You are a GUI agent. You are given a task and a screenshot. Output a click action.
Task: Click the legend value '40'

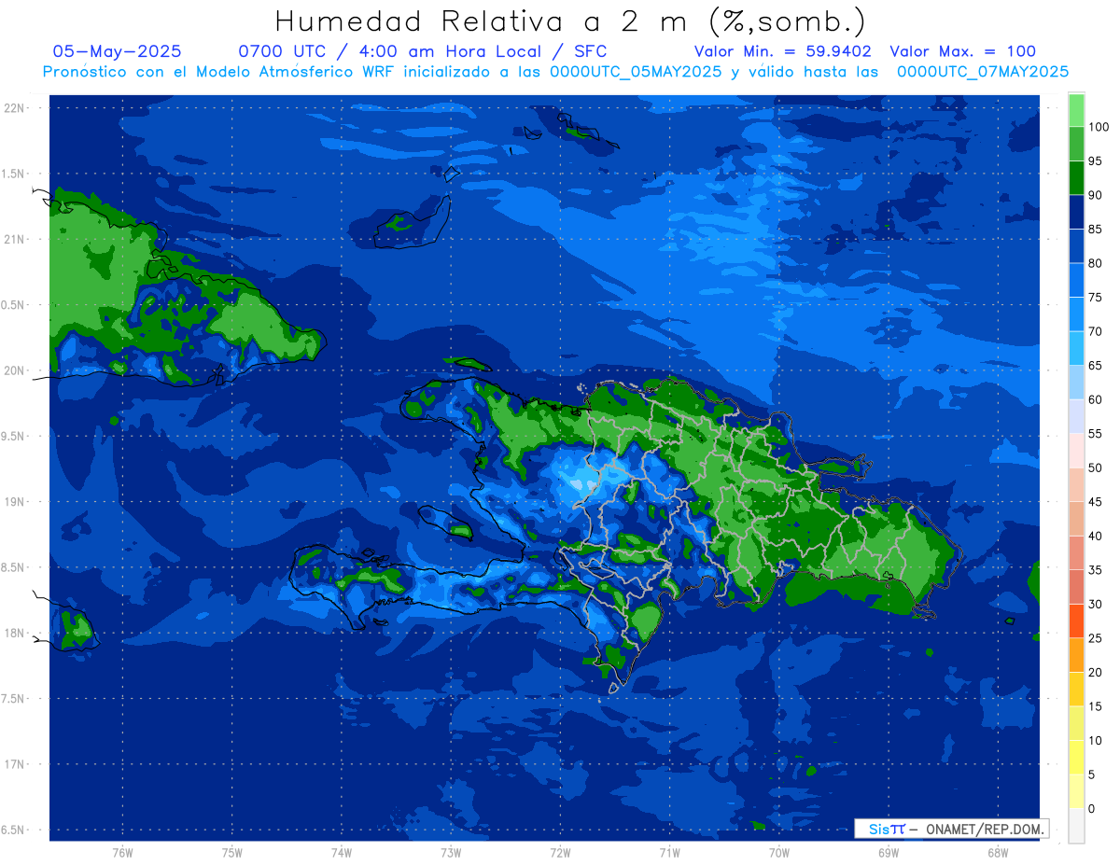(x=1096, y=536)
